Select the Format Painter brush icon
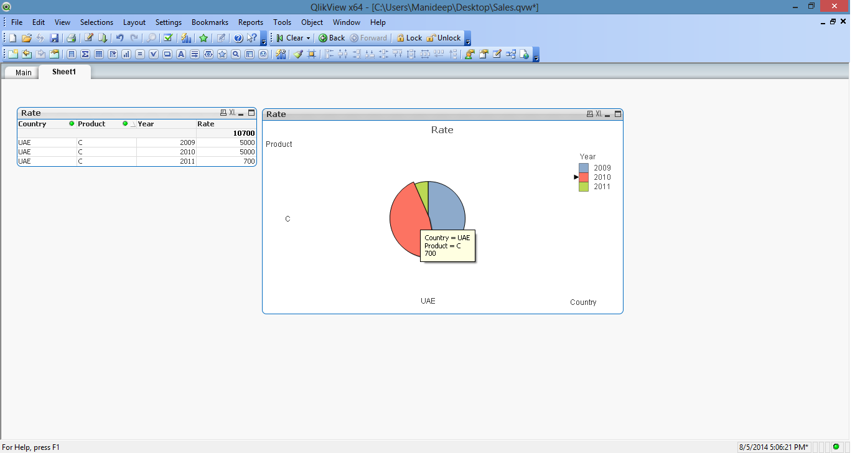860x453 pixels. [x=298, y=54]
